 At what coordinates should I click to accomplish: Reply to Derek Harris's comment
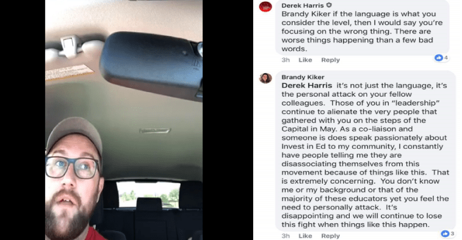click(330, 60)
